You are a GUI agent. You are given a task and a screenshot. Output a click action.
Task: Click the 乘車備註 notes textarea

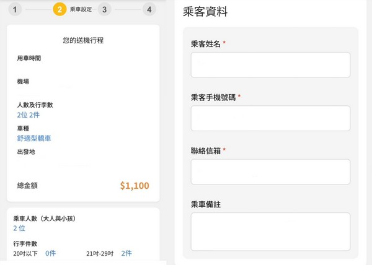tap(270, 232)
